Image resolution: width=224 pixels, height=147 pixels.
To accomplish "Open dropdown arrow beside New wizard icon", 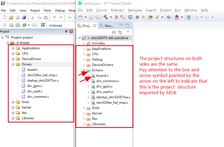I will click(x=85, y=17).
